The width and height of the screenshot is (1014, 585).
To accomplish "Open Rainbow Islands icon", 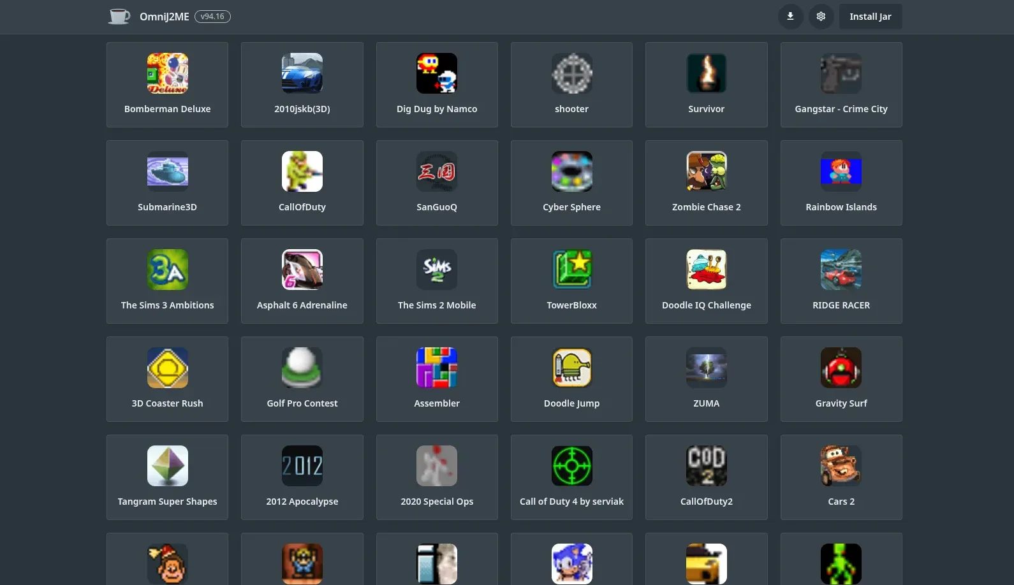I will [x=841, y=171].
